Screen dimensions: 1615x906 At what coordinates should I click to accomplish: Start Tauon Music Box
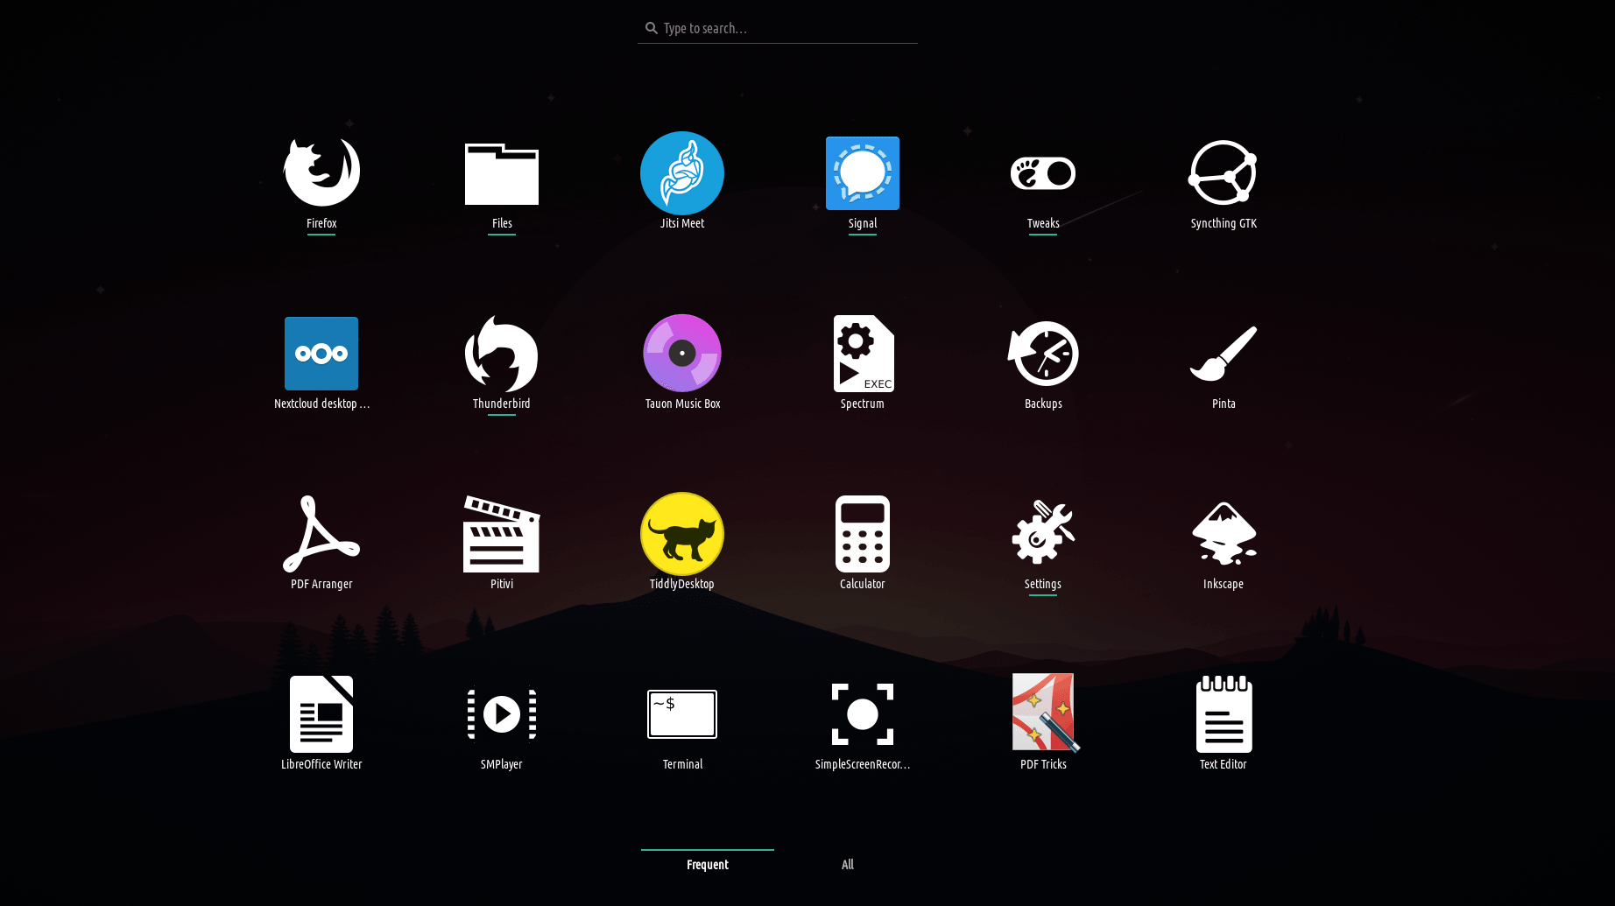point(681,354)
